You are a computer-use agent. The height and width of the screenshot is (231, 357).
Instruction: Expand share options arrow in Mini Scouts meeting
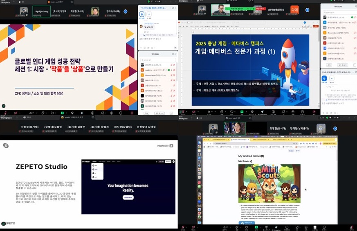(x=260, y=227)
